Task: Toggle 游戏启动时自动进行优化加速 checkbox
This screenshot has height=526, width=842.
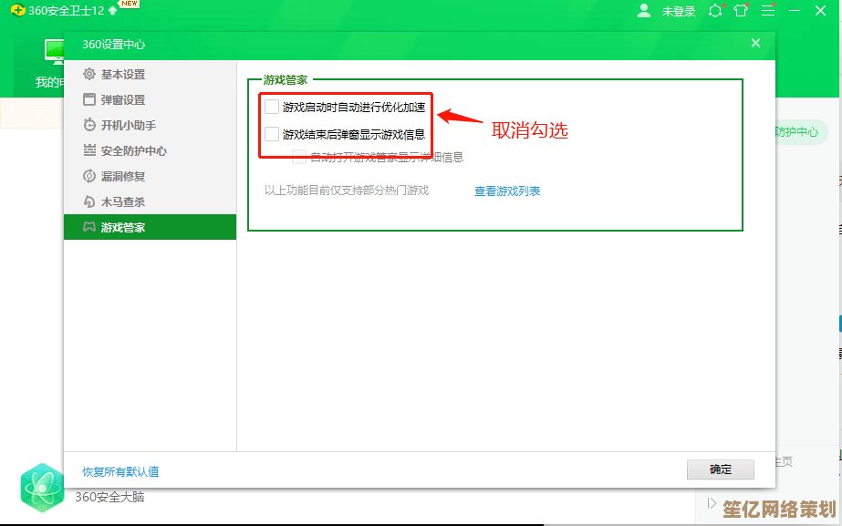Action: [272, 107]
